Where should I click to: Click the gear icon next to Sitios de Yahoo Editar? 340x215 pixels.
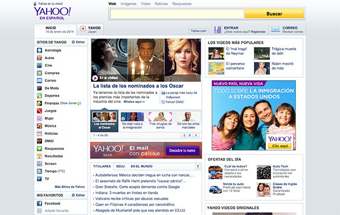(x=73, y=42)
